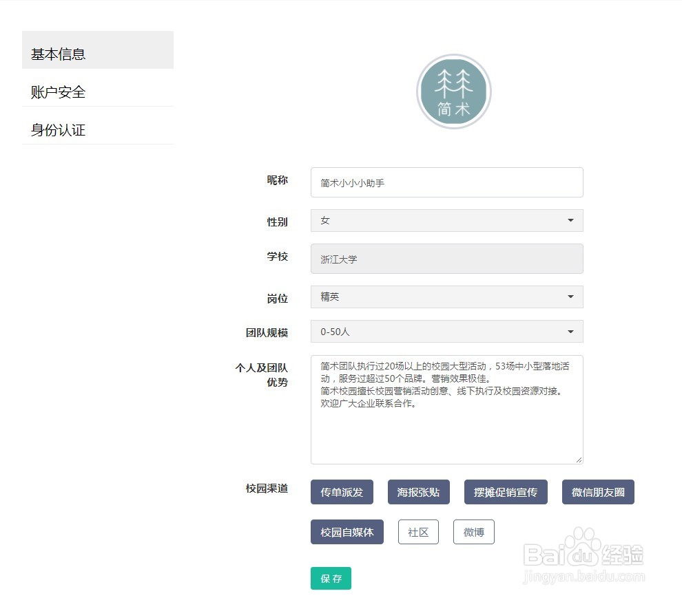
Task: Click inside the 昵称 nickname field
Action: [446, 182]
